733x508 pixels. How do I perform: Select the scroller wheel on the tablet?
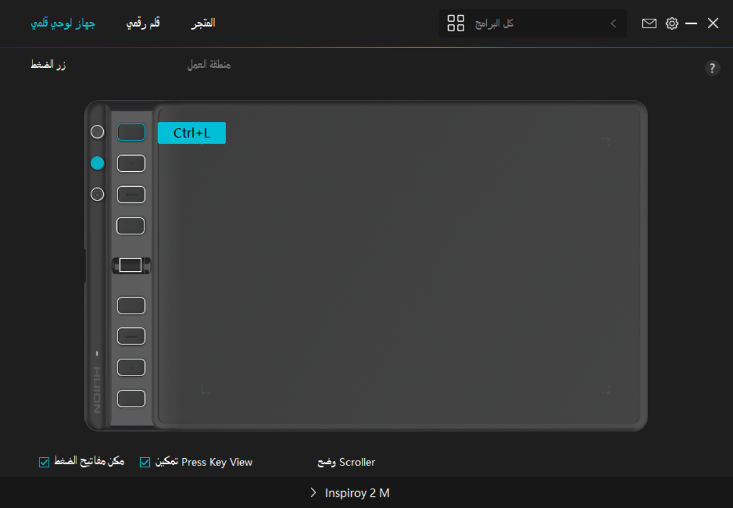[131, 266]
